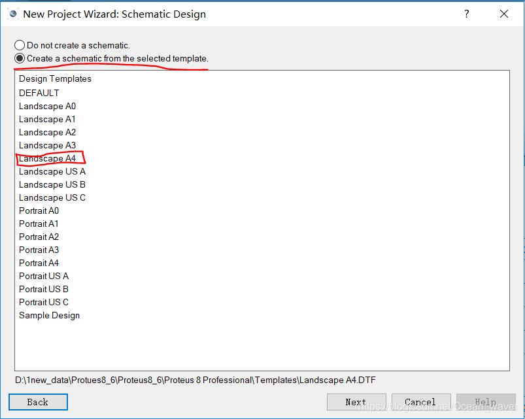Select the Landscape A4 template

(x=47, y=158)
